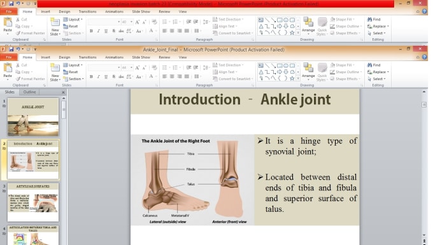Toggle Strikethrough in Ankle_Joint_Final ribbon
Viewport: 433px width, 245px height.
tap(121, 77)
